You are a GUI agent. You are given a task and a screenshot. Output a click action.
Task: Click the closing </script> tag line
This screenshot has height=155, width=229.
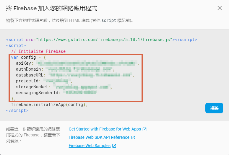pos(17,110)
